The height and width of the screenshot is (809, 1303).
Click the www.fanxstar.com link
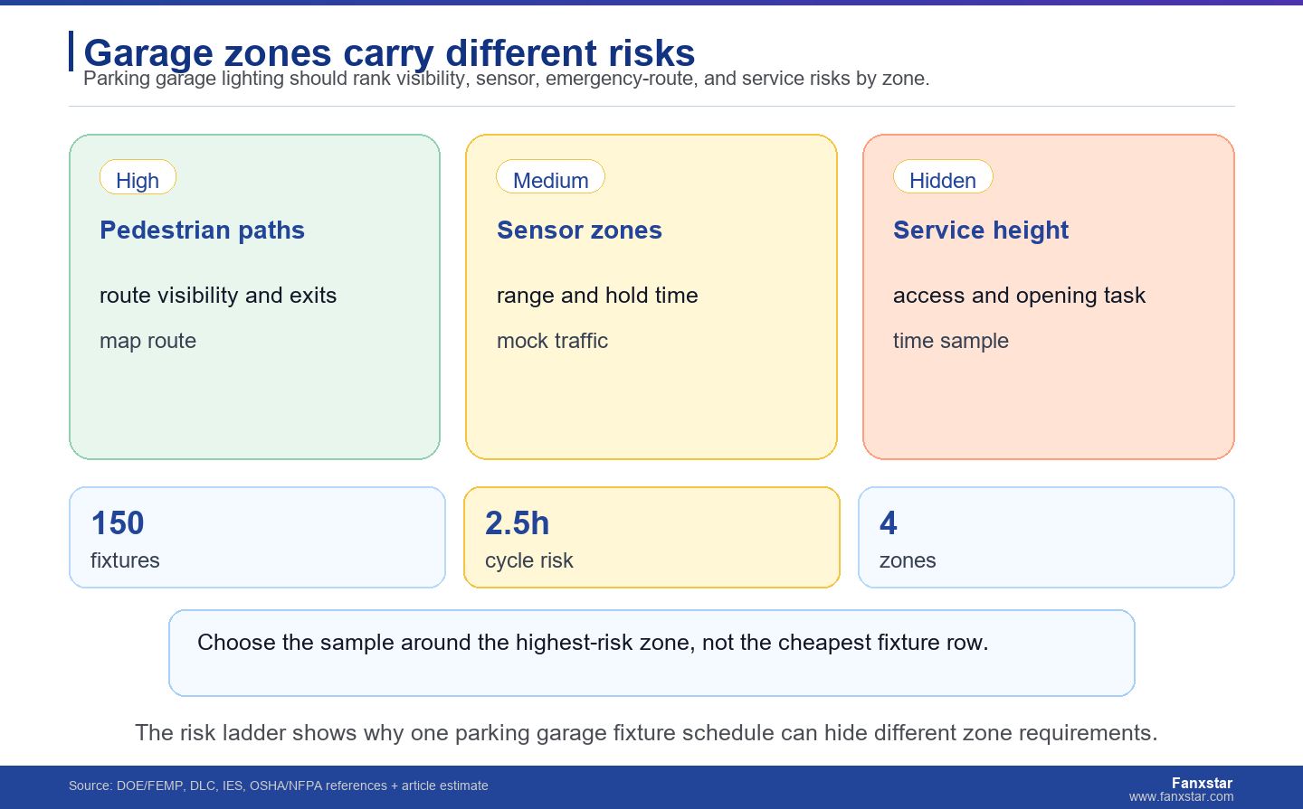(x=1181, y=797)
